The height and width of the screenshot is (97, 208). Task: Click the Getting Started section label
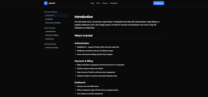(x=50, y=12)
